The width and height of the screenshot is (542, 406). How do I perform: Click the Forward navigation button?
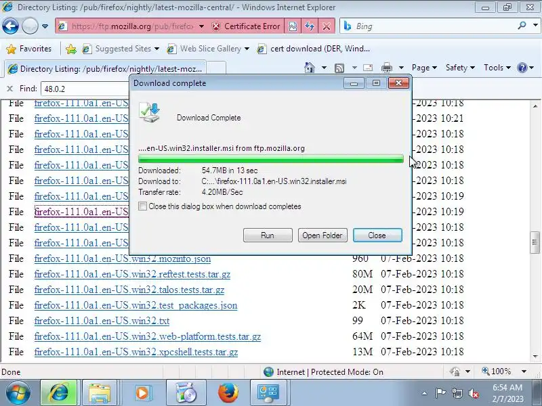(30, 26)
